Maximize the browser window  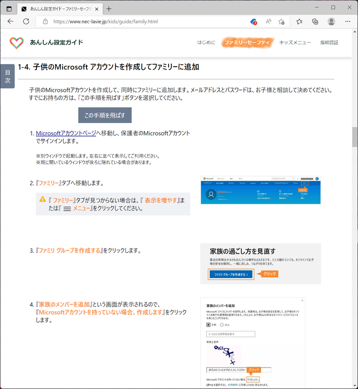click(x=333, y=8)
